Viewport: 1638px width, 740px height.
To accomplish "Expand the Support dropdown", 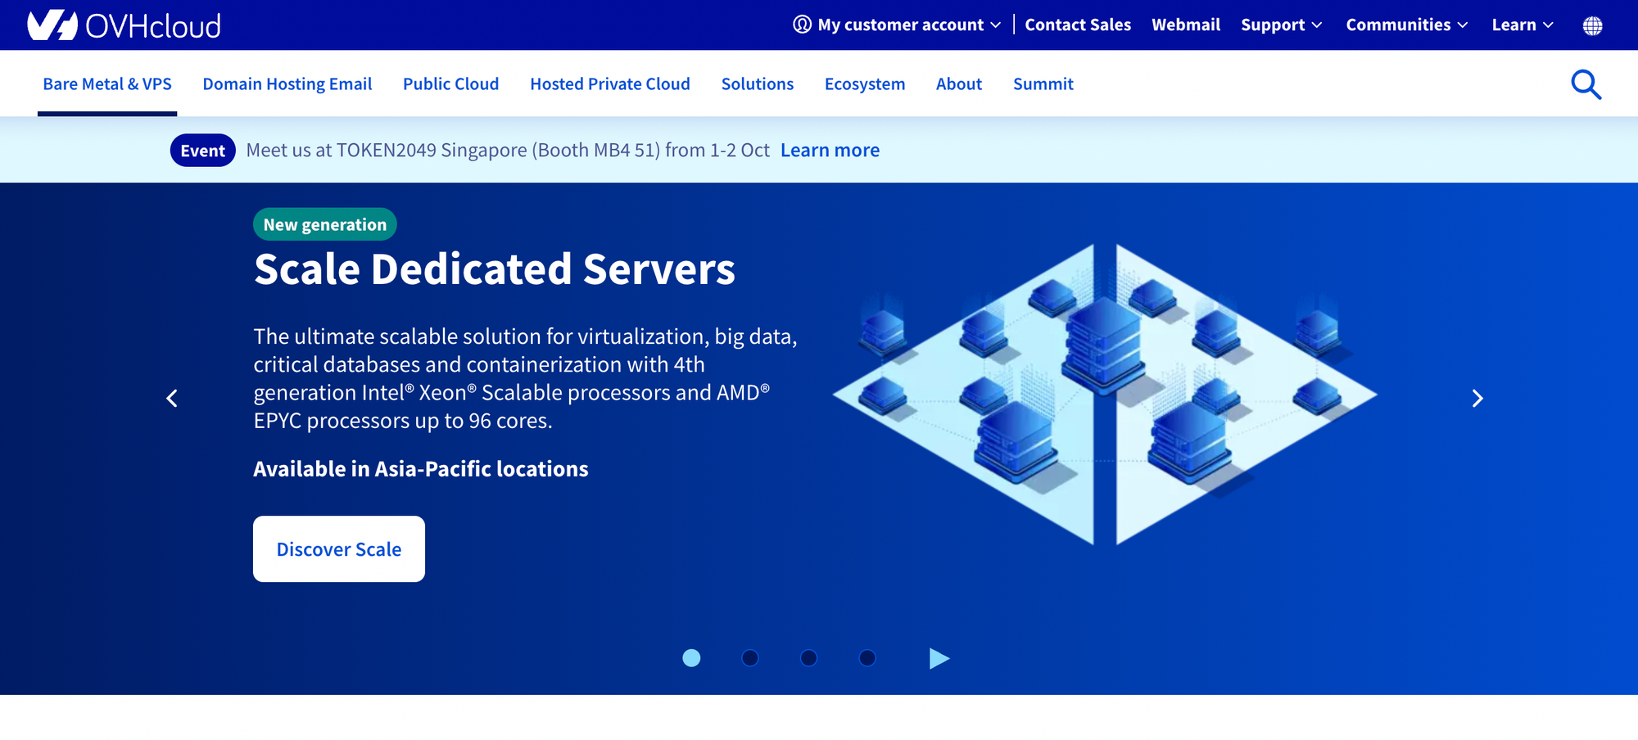I will [1281, 25].
